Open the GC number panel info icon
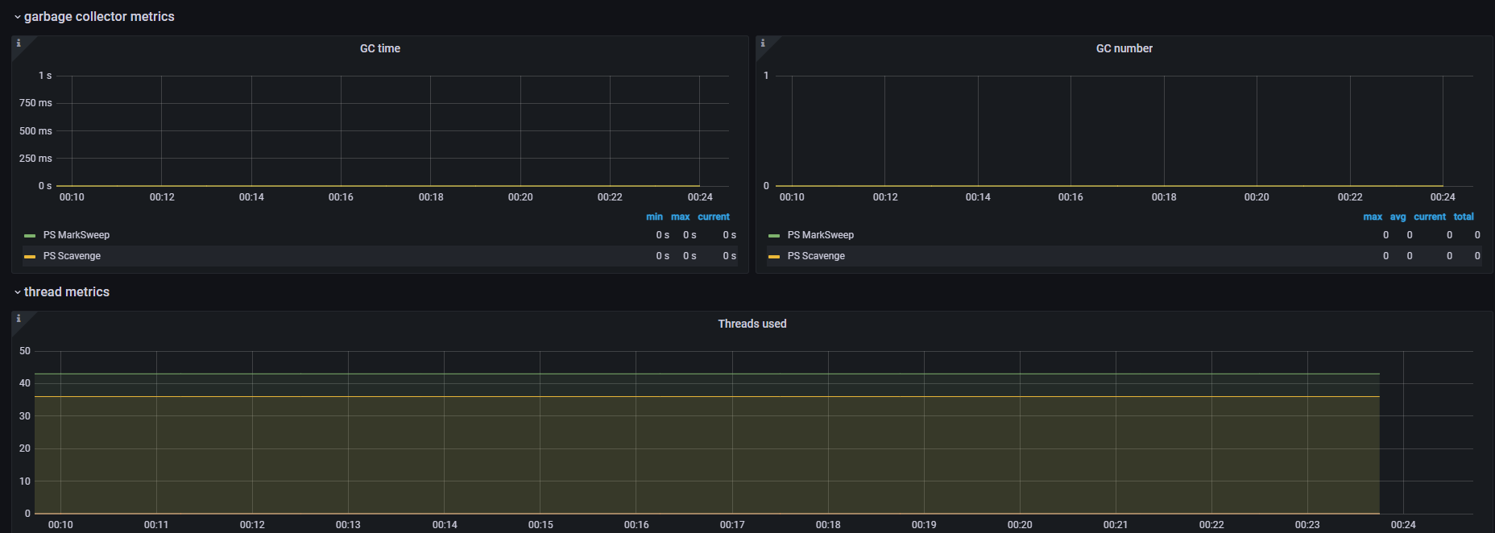The height and width of the screenshot is (533, 1495). click(x=763, y=43)
